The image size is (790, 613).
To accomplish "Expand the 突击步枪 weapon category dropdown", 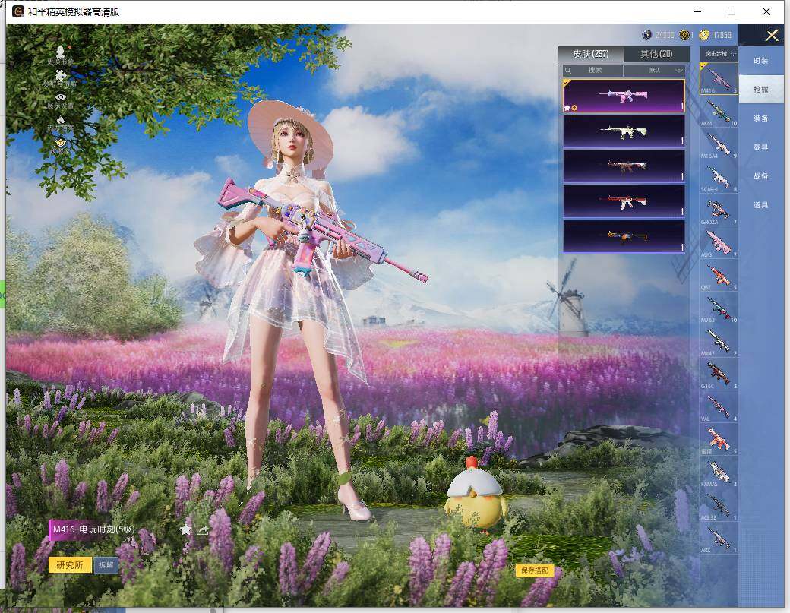I will [x=719, y=53].
